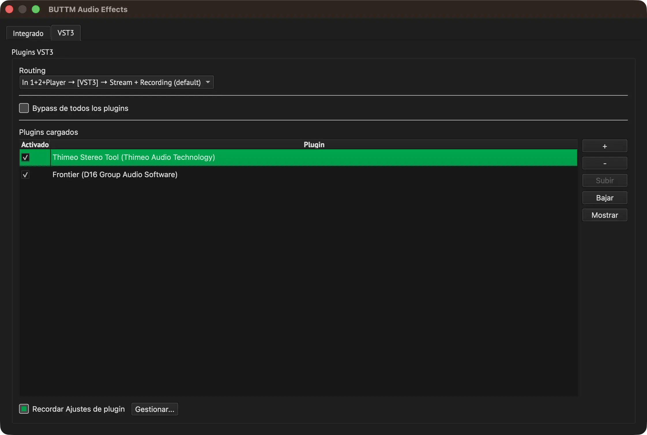Click the minus button to remove plugin
The width and height of the screenshot is (647, 435).
coord(605,163)
